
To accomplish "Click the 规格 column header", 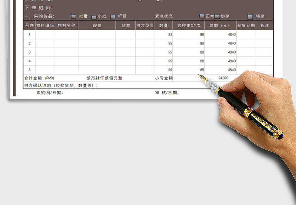I will (x=97, y=25).
